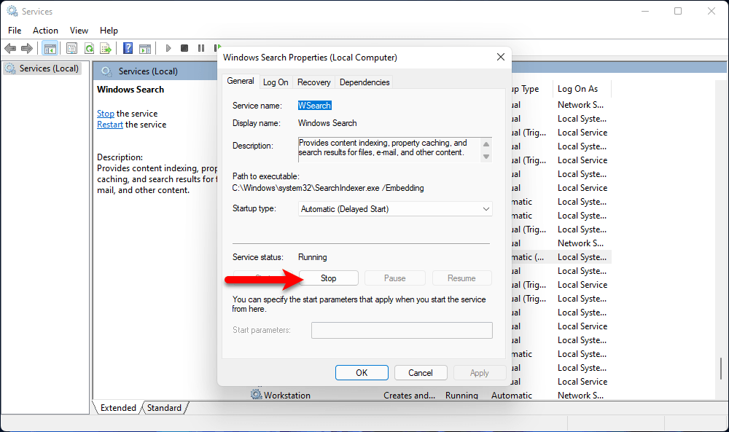The width and height of the screenshot is (729, 432).
Task: Switch to the Recovery tab
Action: click(x=313, y=82)
